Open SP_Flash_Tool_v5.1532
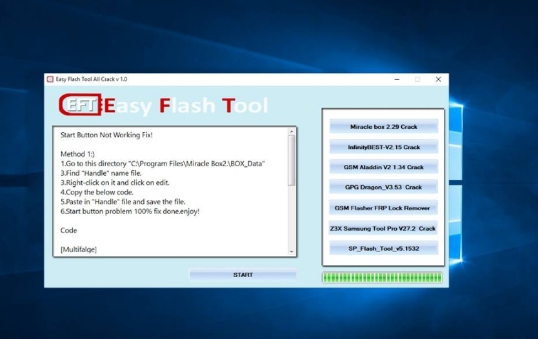Screen dimensions: 538x339 coord(384,249)
